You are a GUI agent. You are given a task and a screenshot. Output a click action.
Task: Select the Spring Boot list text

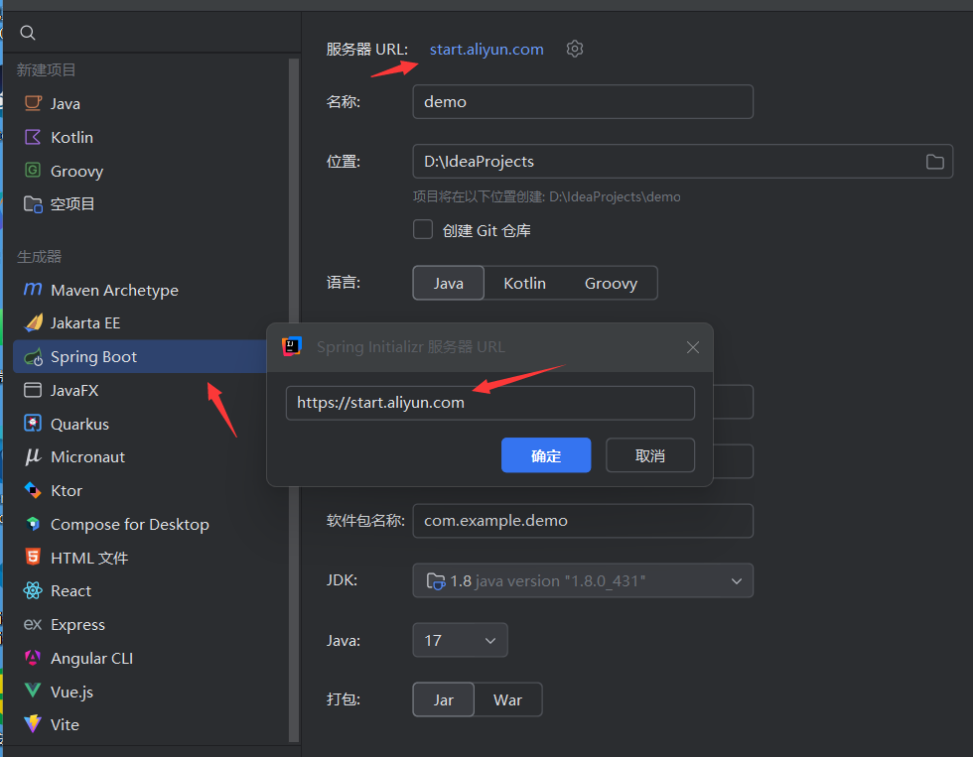[93, 357]
